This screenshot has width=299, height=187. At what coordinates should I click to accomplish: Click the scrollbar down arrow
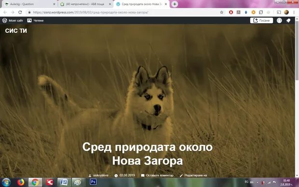click(297, 175)
